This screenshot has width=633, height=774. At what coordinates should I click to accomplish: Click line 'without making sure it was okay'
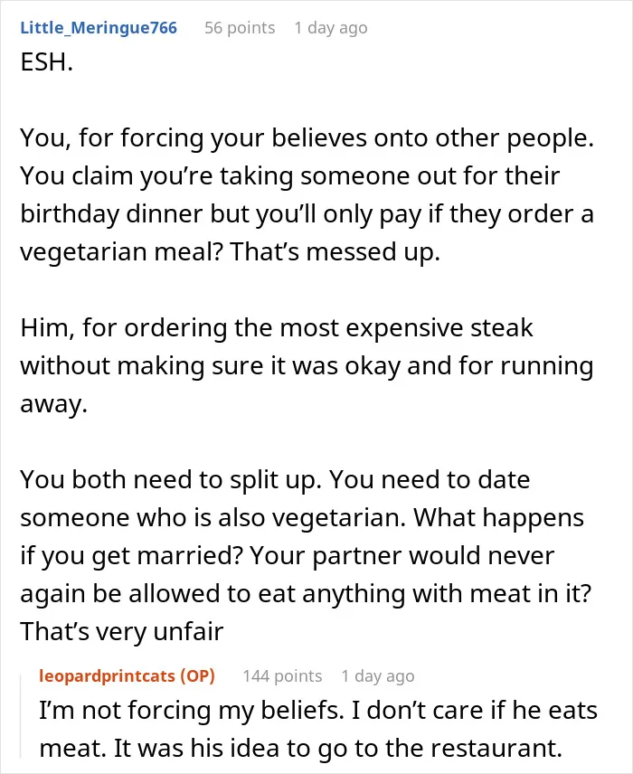coord(307,366)
